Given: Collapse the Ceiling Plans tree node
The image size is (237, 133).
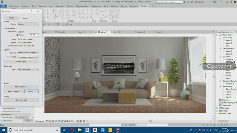Looking at the screenshot, I should [x=220, y=49].
